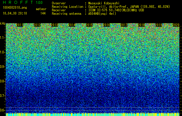Select the file name 1004302010.png
Viewport: 182px width, 116px height.
(x=15, y=8)
